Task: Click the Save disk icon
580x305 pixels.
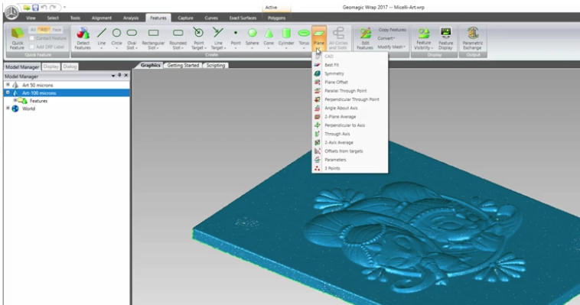Action: pos(35,8)
